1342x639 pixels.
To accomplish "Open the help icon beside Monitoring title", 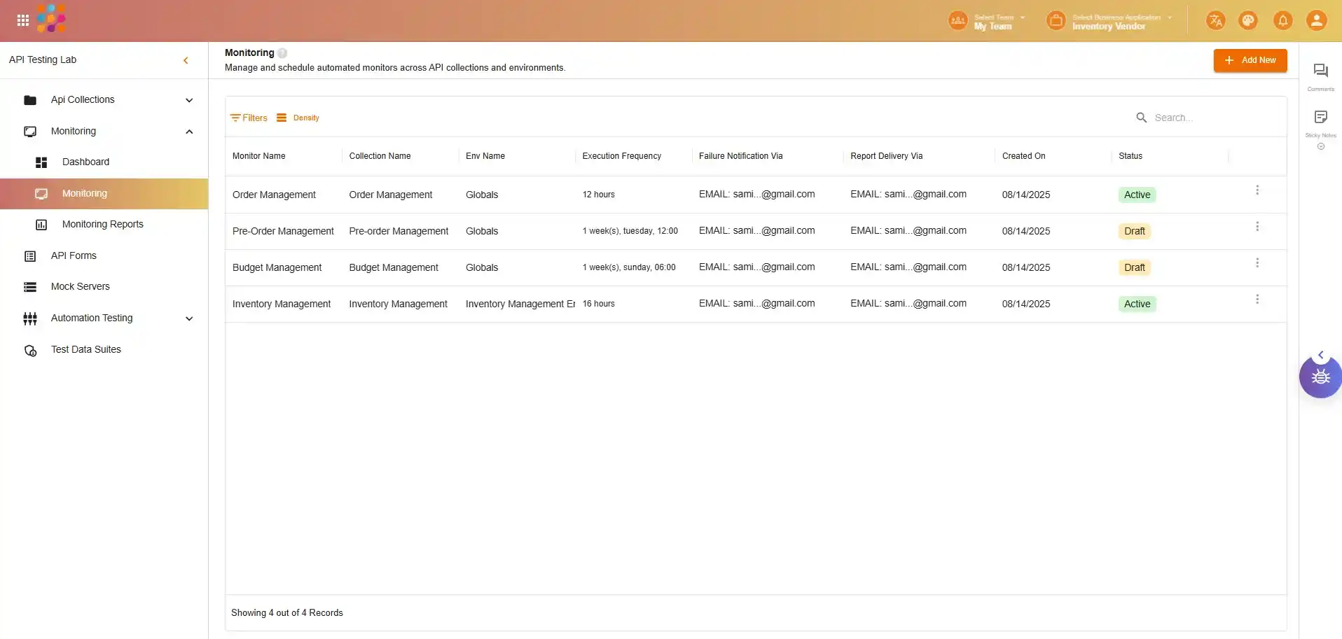I will point(282,53).
